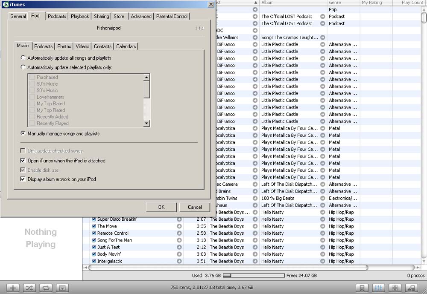
Task: Toggle the repeat button
Action: click(46, 288)
